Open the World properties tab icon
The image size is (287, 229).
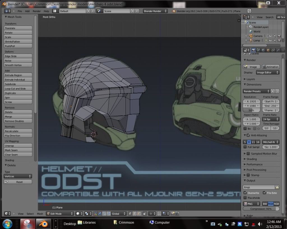pyautogui.click(x=263, y=50)
